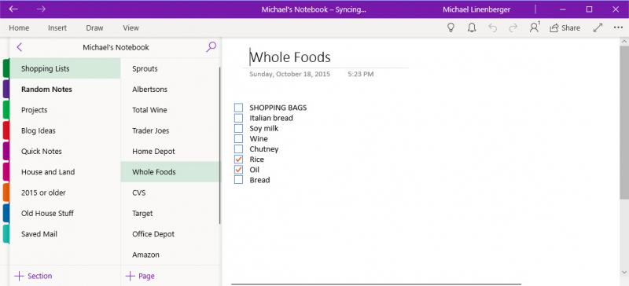The height and width of the screenshot is (286, 629).
Task: Click the page date Sunday, October 18, 2015
Action: [289, 74]
